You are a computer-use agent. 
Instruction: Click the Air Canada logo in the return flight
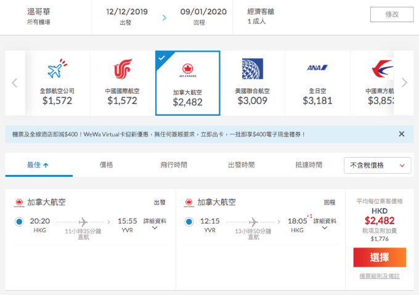pos(189,203)
